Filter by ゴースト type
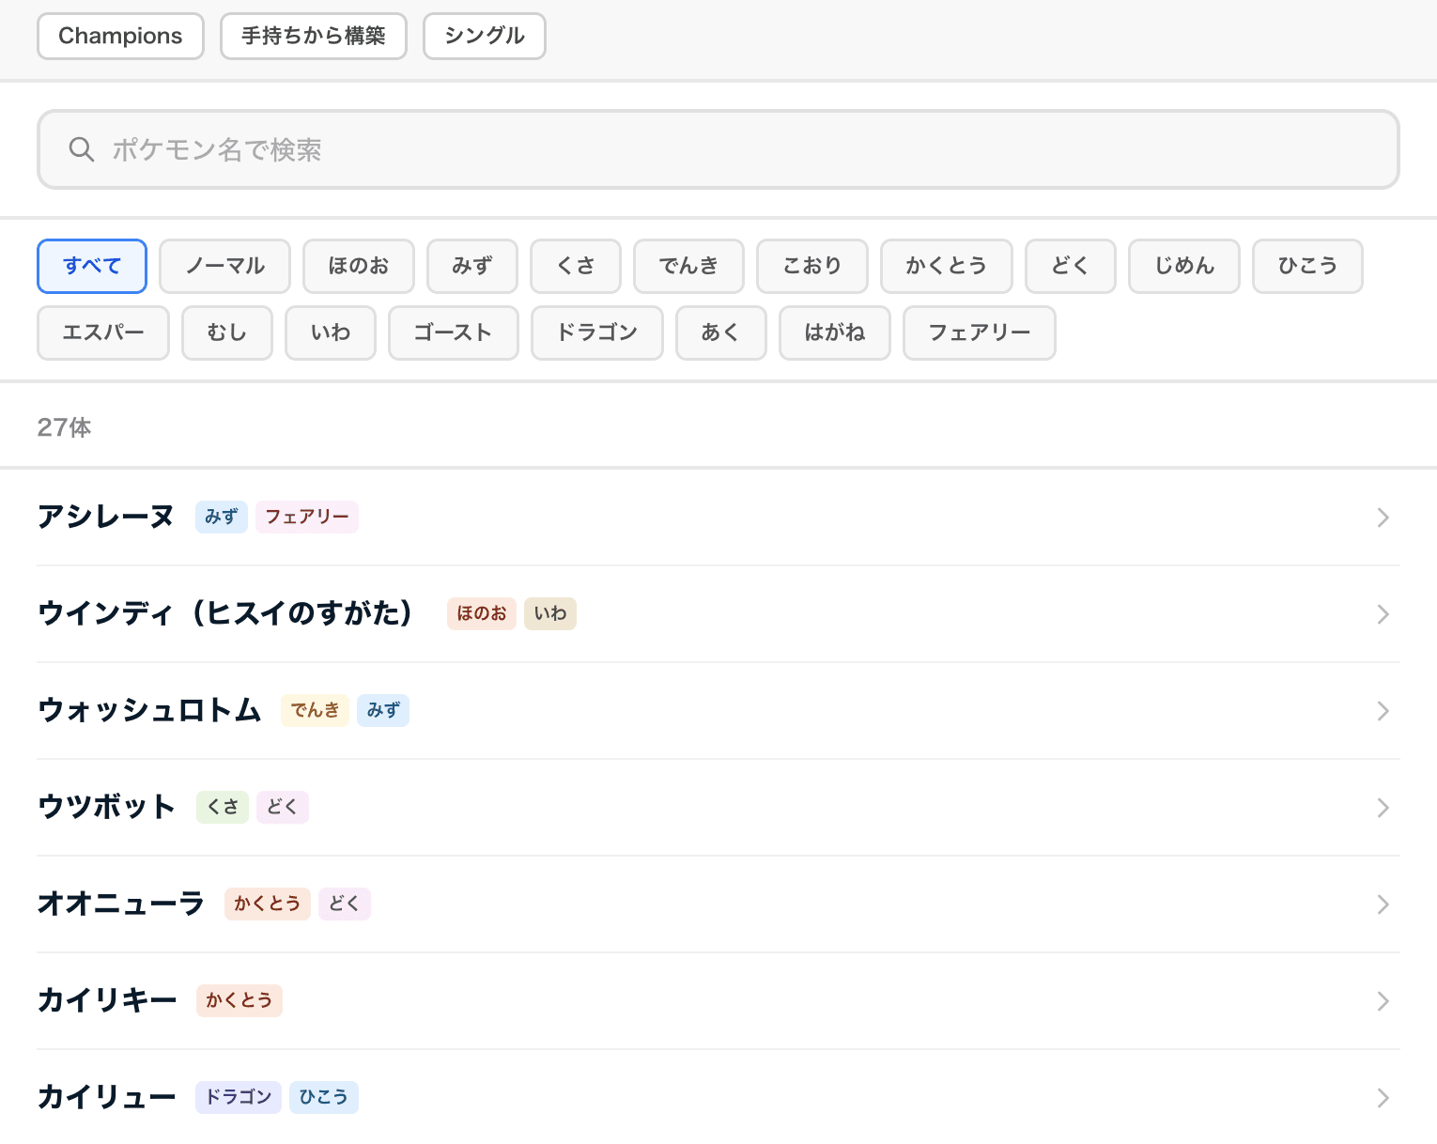 [454, 332]
